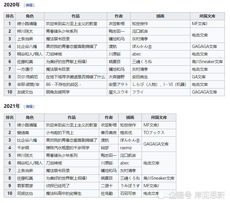Select the author cell 佐岛勤

point(109,193)
